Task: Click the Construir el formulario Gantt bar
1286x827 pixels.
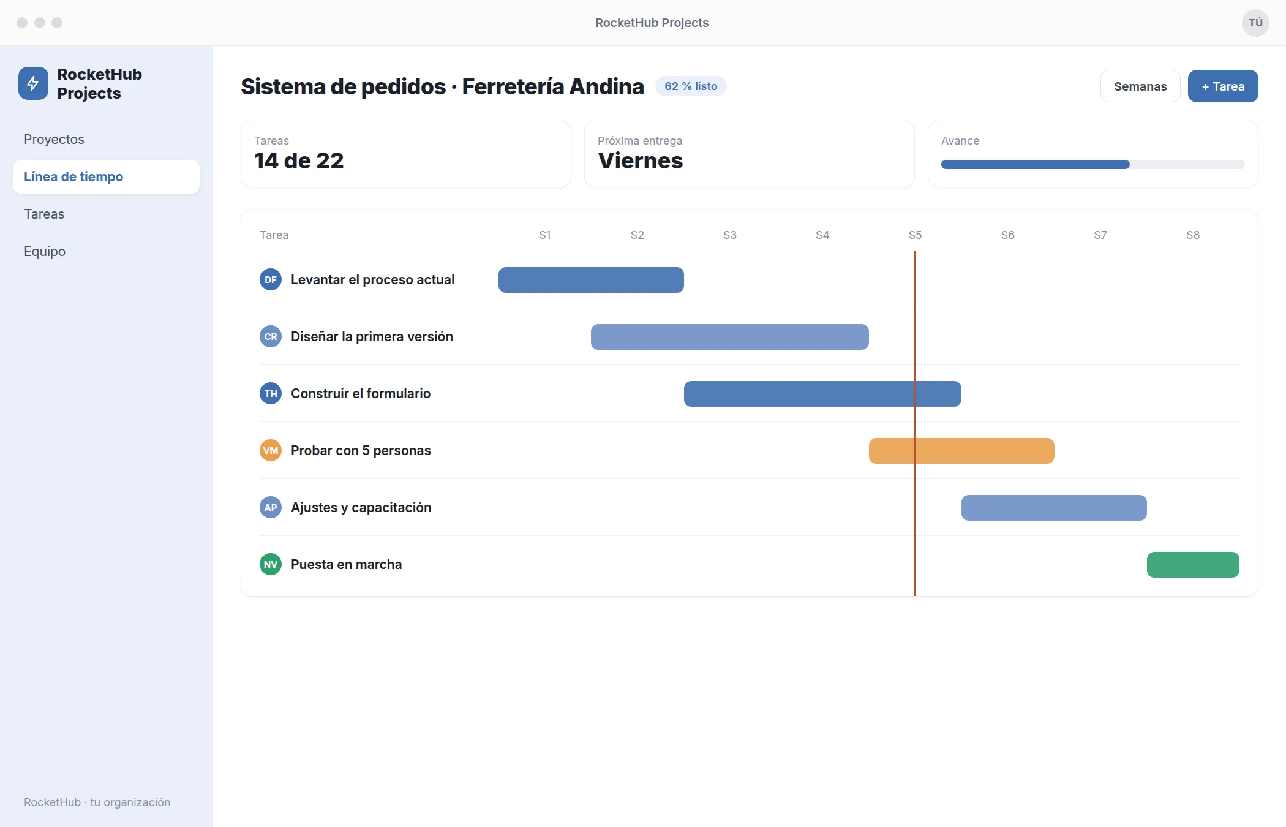Action: [x=822, y=394]
